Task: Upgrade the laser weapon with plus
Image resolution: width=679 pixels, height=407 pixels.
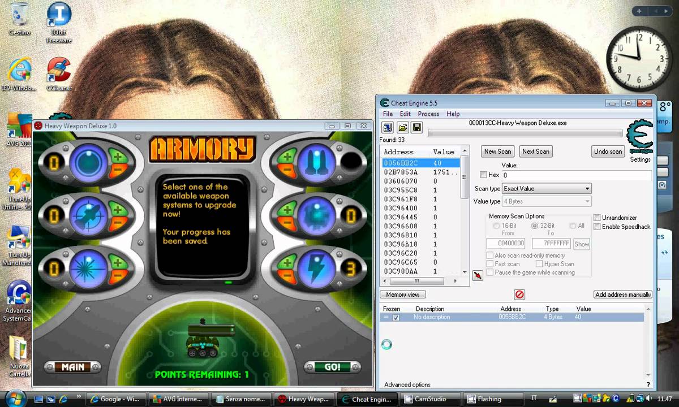Action: [118, 262]
